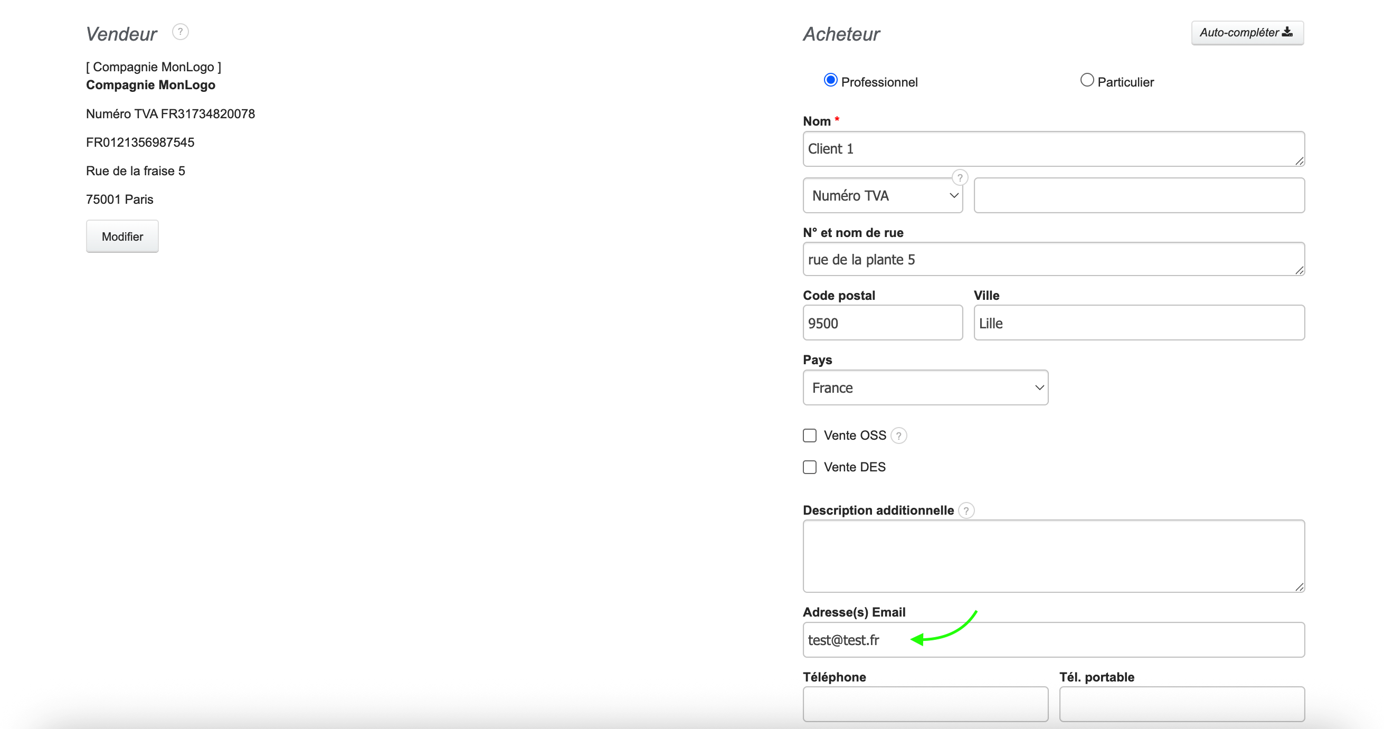Click the Modifier button under vendor details
1384x729 pixels.
[x=122, y=236]
